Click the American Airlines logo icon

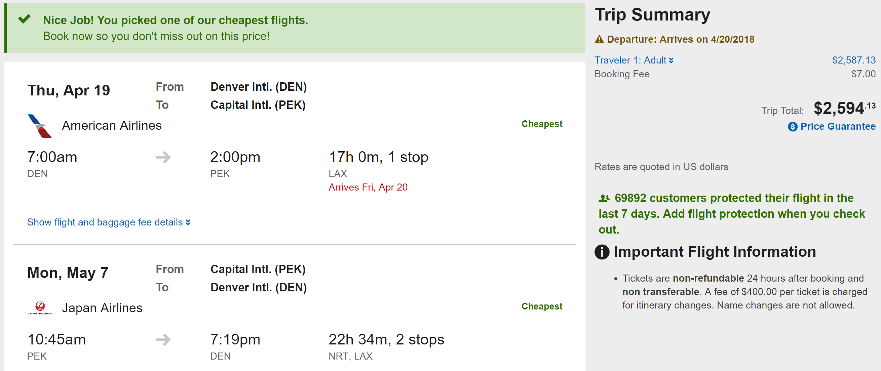[x=39, y=126]
